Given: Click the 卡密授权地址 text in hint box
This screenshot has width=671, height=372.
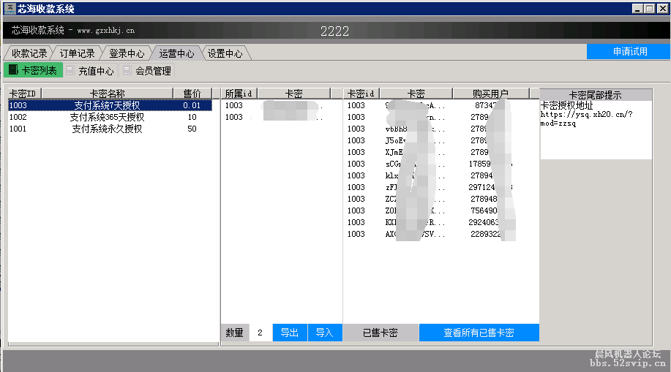Looking at the screenshot, I should click(x=566, y=105).
